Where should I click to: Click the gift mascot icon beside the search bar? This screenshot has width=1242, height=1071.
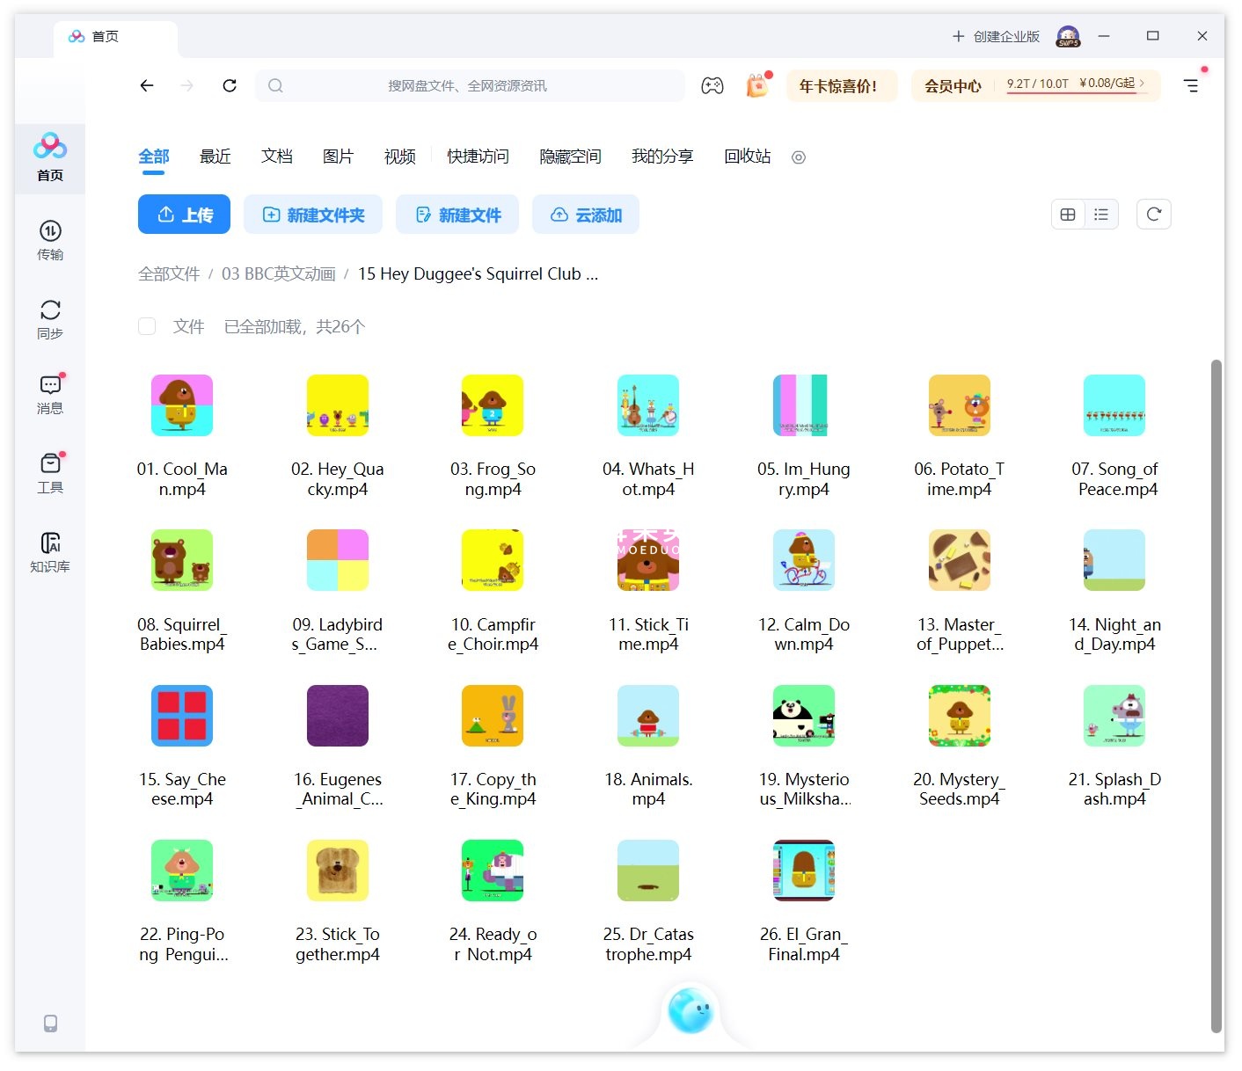click(x=756, y=85)
